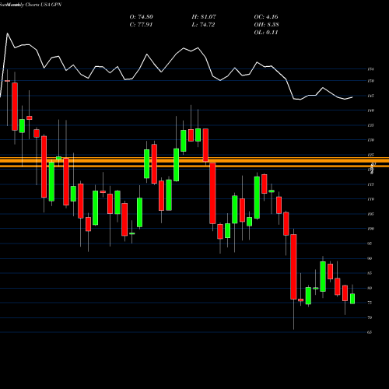Select the 85 price axis label
The image size is (389, 389).
click(370, 273)
